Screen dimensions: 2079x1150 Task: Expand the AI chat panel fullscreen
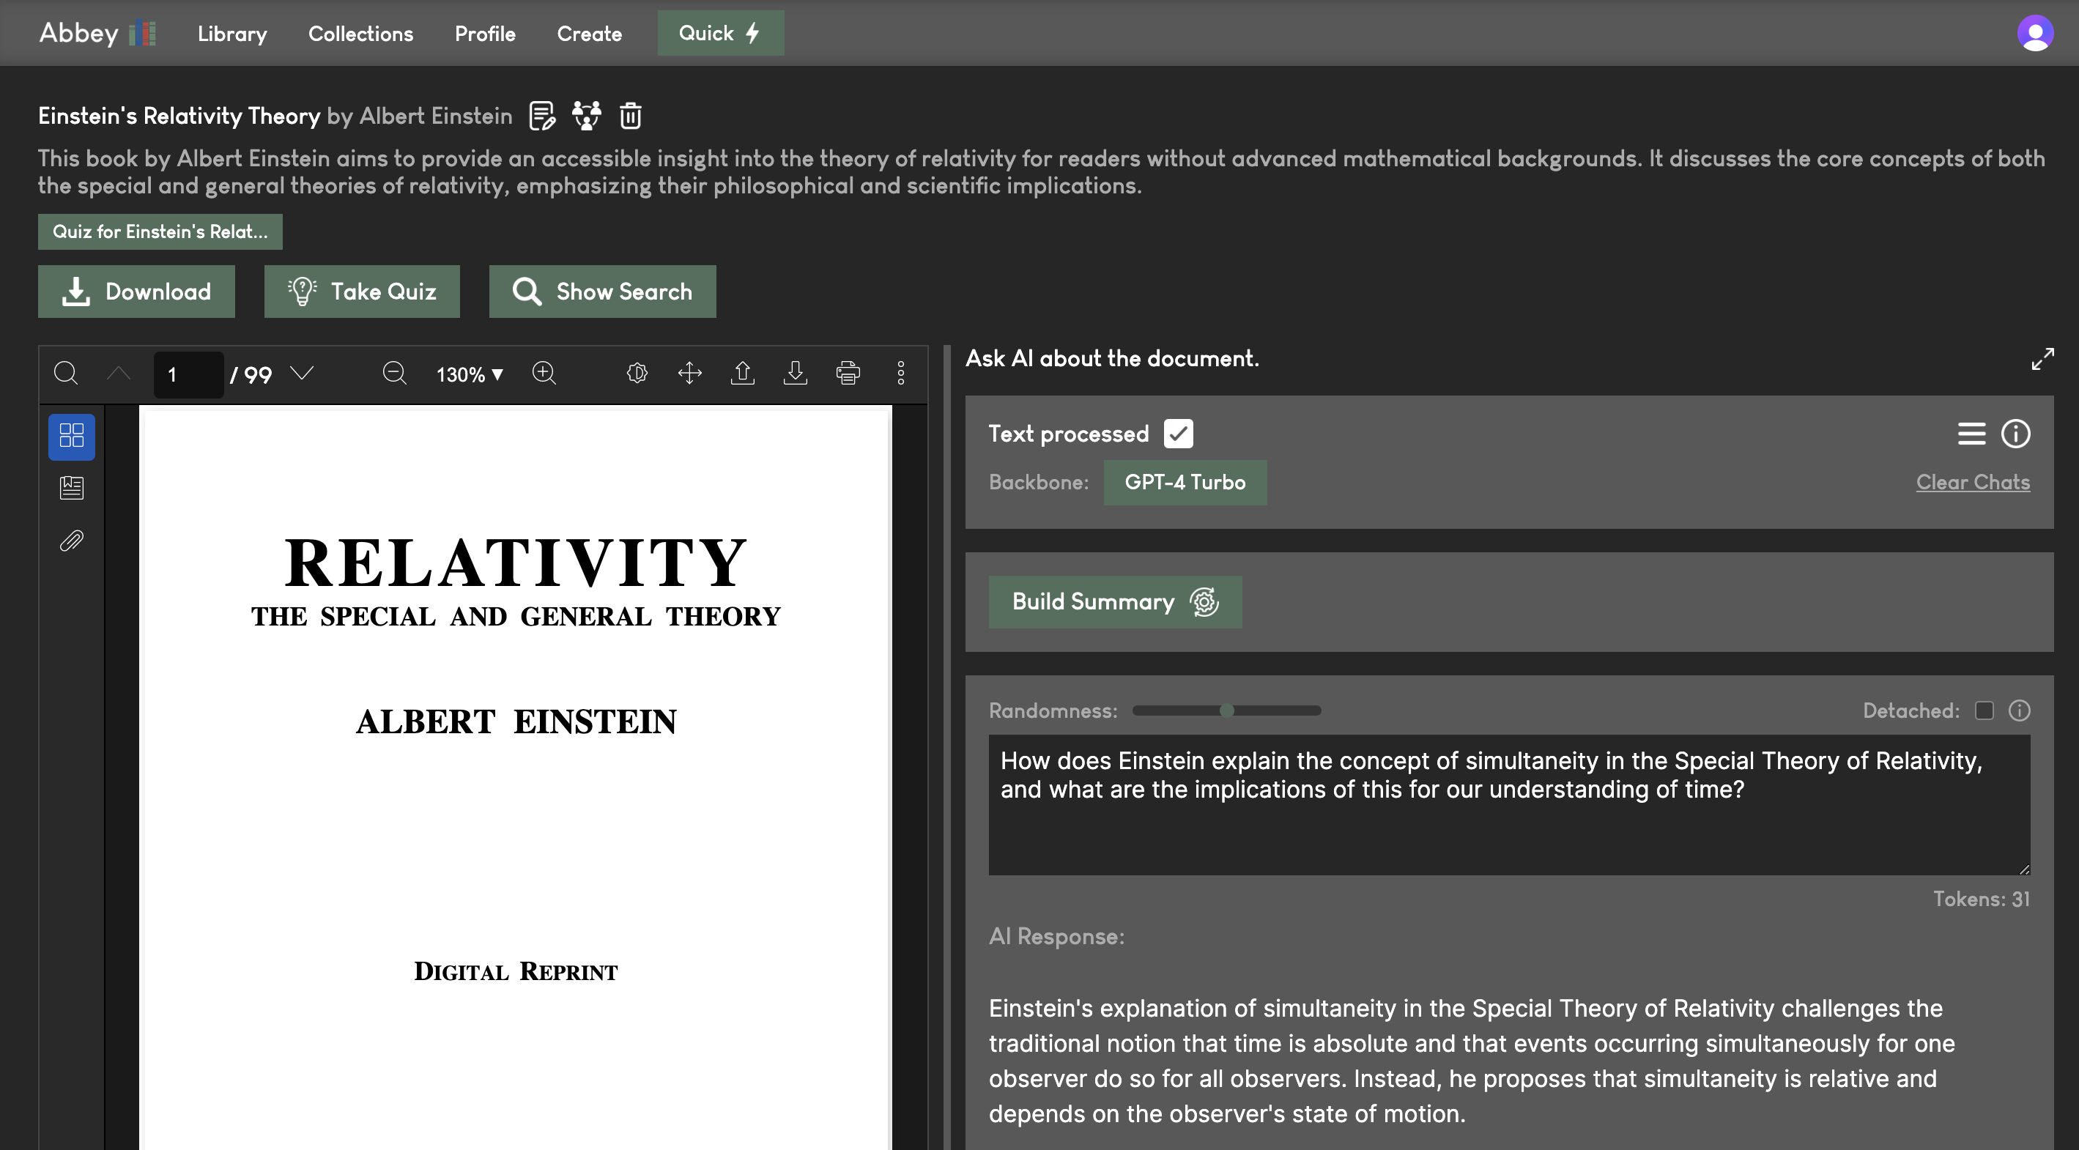coord(2042,359)
